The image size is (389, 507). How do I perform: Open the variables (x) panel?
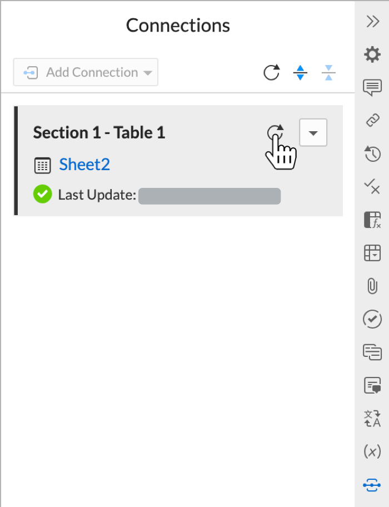point(372,451)
